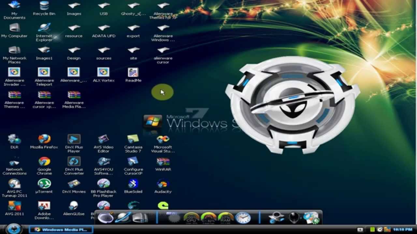
Task: Open CPU meter gadget in dock
Action: (x=192, y=218)
